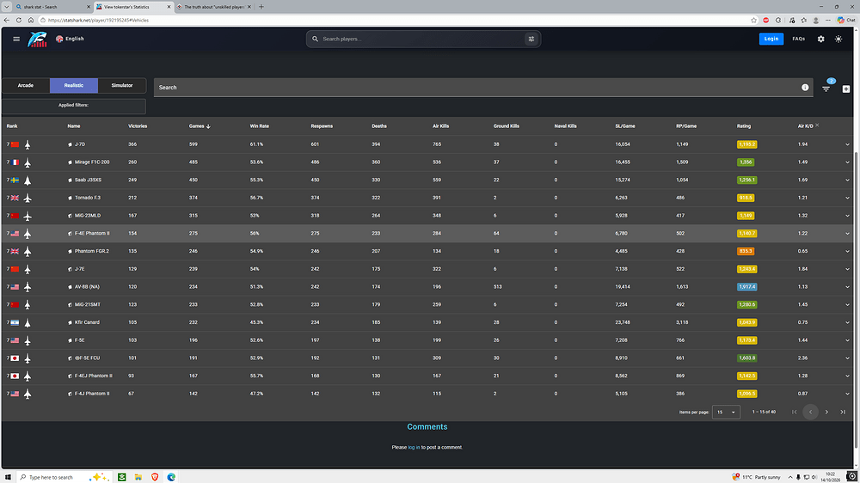Sort table by Rating header
The height and width of the screenshot is (483, 860).
coord(744,126)
